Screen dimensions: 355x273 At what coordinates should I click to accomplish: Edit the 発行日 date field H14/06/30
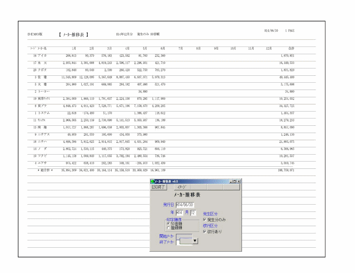click(x=185, y=205)
